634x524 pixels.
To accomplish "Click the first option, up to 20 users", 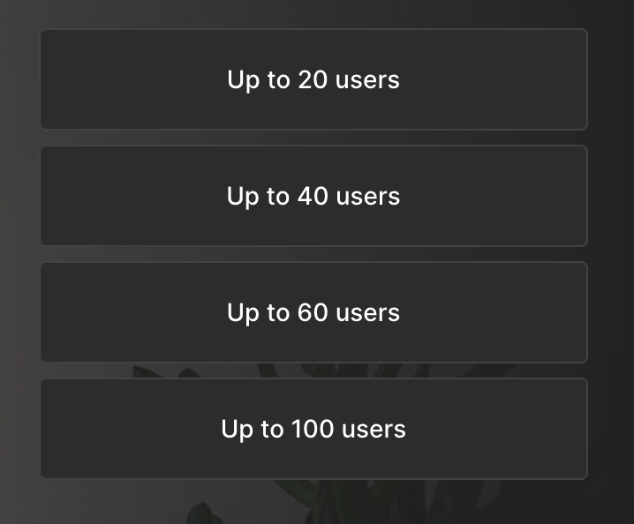I will [313, 79].
